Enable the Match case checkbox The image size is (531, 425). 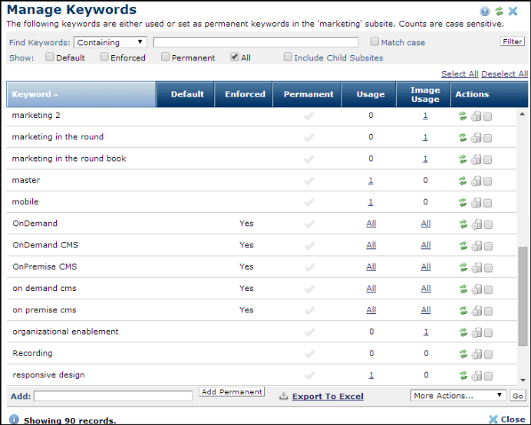[x=375, y=42]
